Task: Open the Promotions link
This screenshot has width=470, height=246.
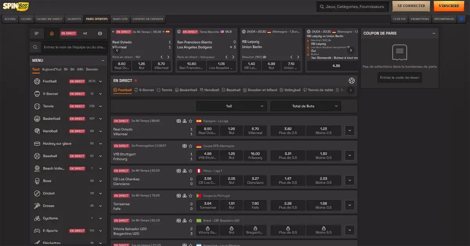Action: 420,19
